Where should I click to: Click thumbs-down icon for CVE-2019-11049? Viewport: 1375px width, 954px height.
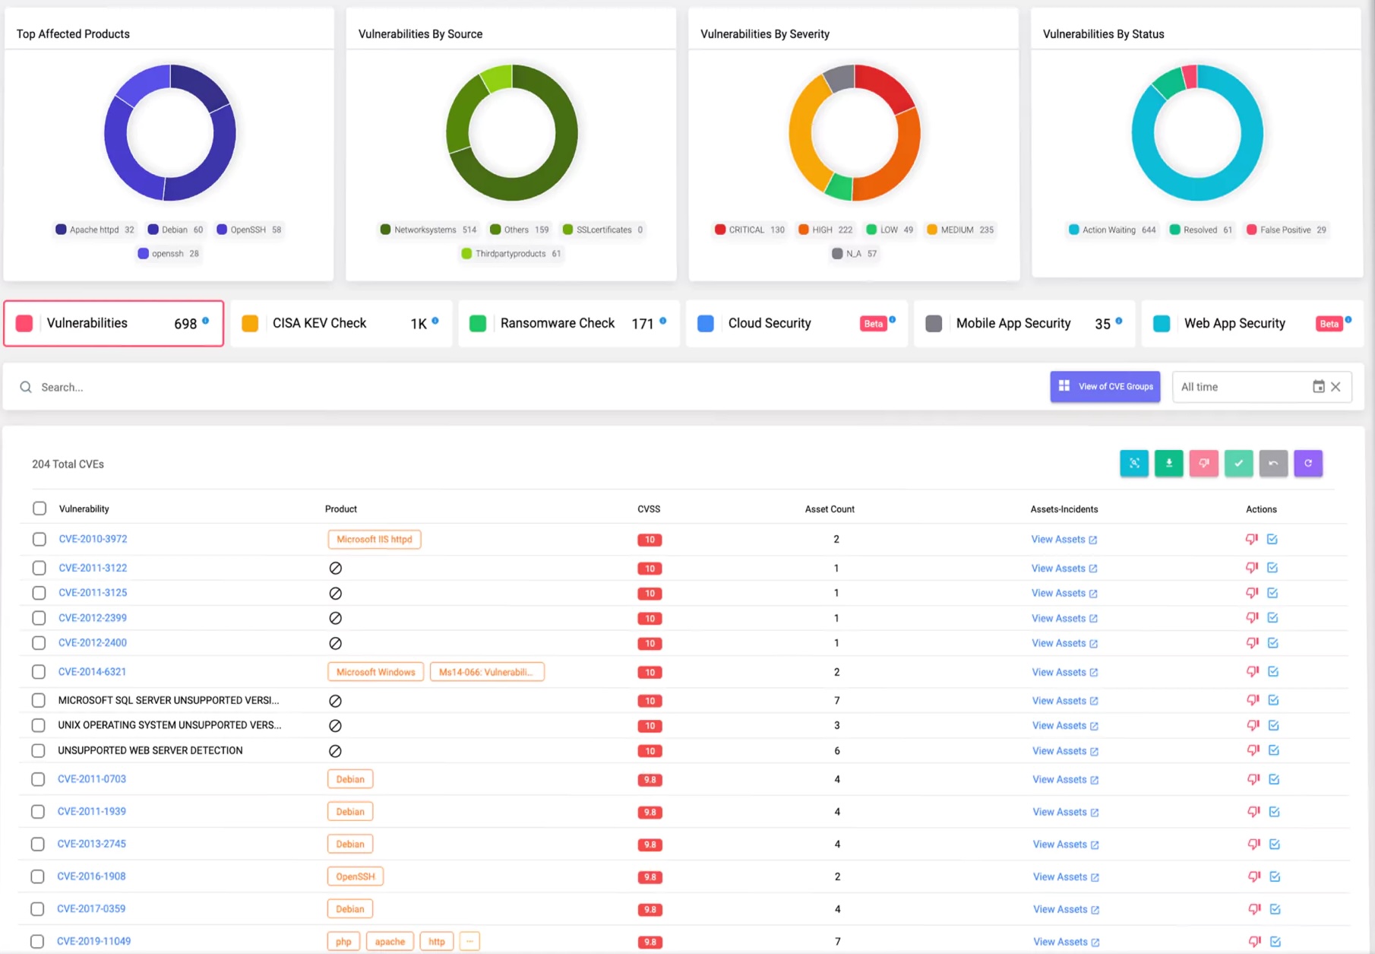(1255, 941)
